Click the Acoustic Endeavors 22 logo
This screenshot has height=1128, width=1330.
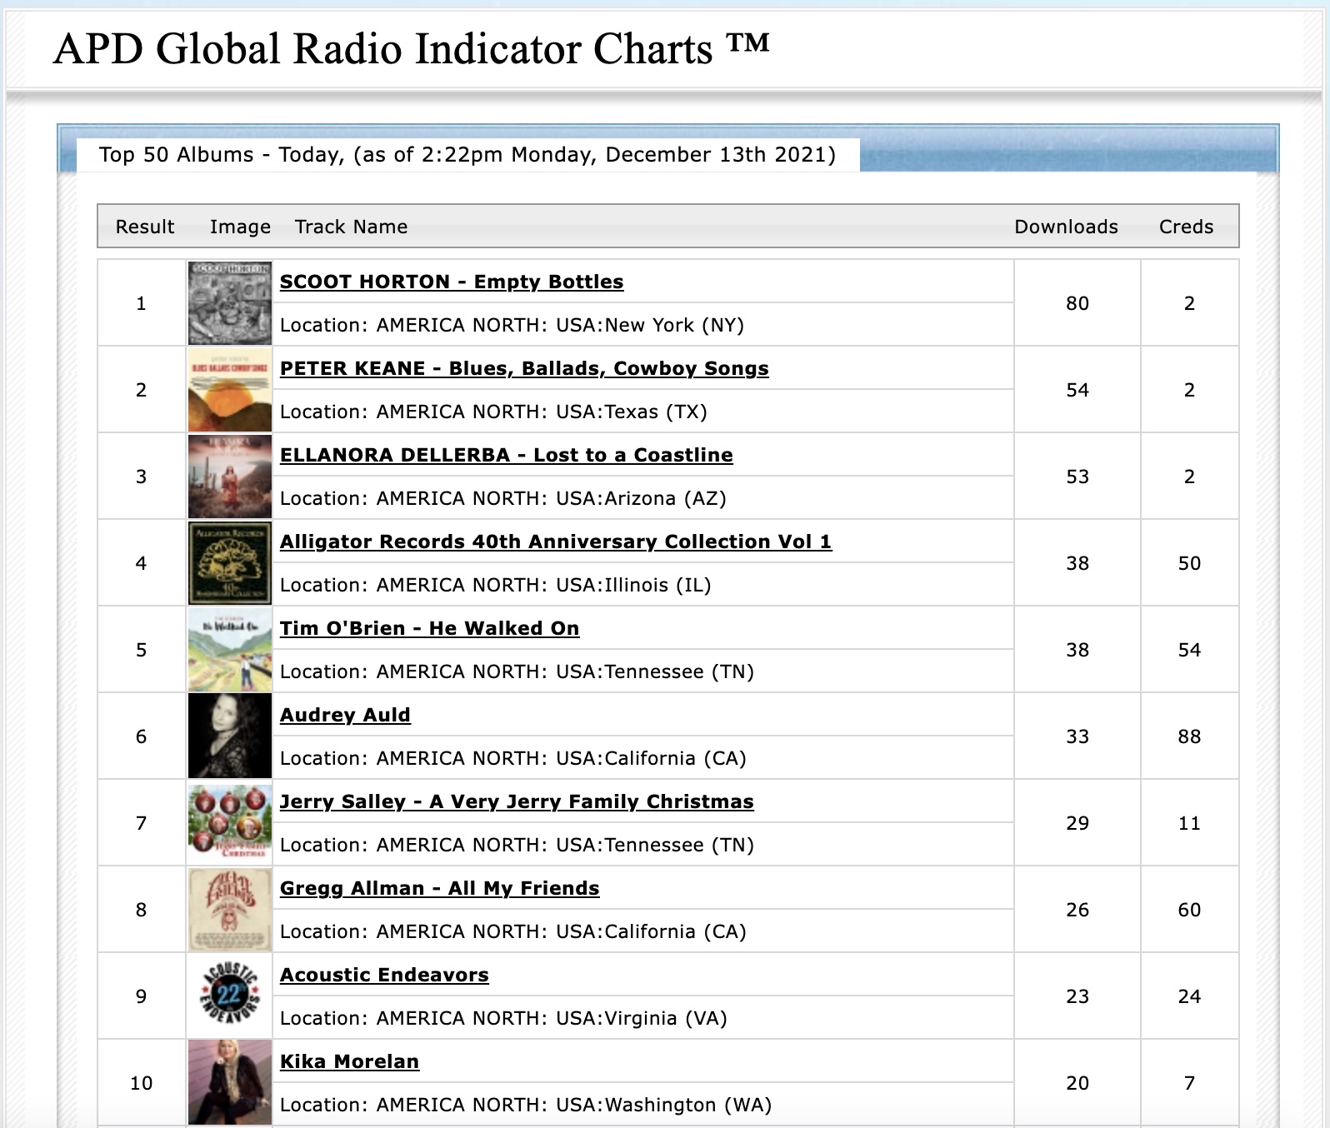pyautogui.click(x=229, y=996)
